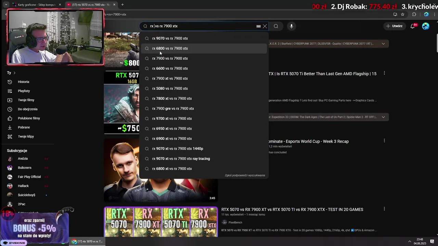Open Esports World Cup Week 3 Recap video
Viewport: 438px width, 246px height.
click(309, 141)
